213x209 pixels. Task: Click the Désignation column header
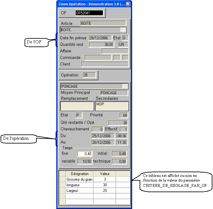[80, 174]
